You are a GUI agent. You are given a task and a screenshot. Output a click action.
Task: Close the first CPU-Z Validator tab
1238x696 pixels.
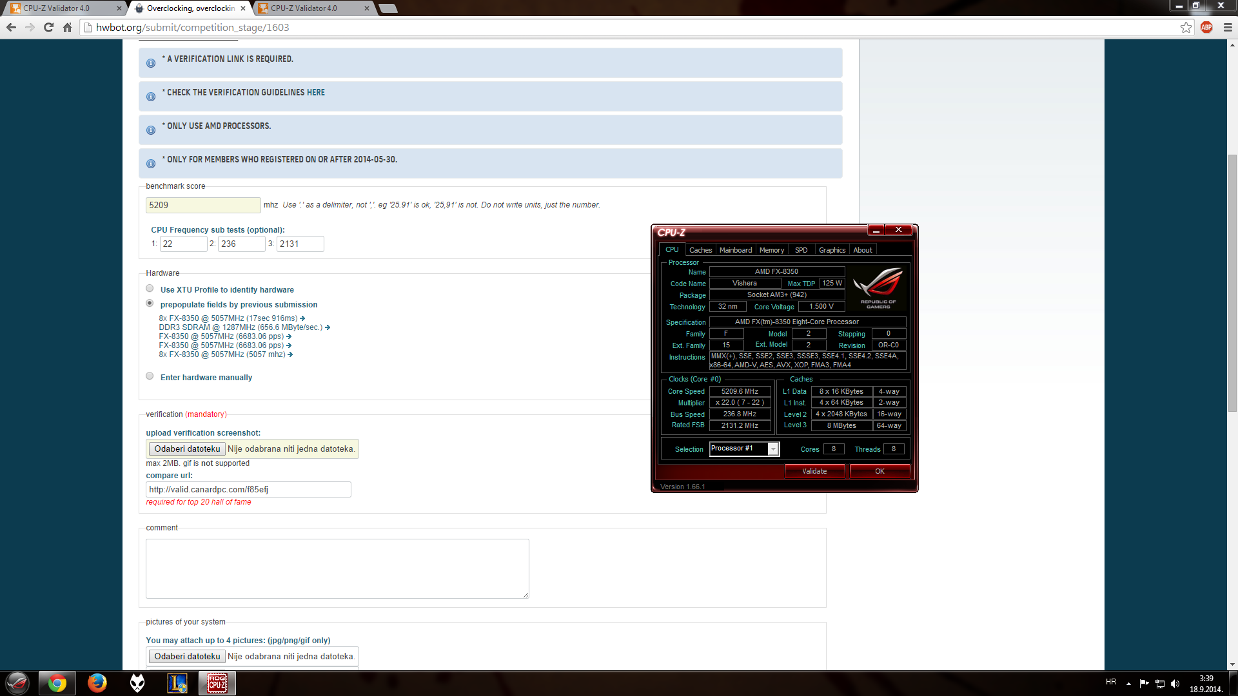(x=119, y=8)
